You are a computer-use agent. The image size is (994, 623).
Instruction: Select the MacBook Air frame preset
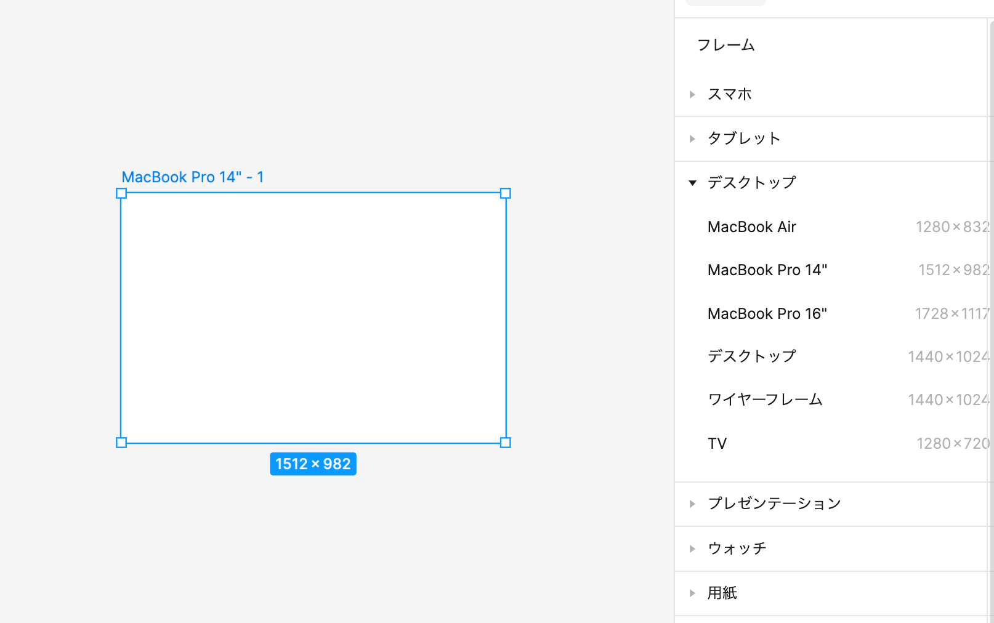tap(831, 227)
